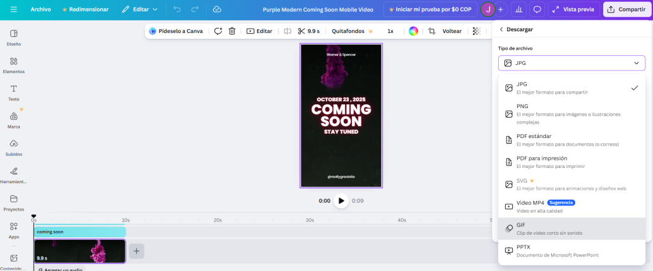Click the trash delete icon in toolbar

point(232,31)
